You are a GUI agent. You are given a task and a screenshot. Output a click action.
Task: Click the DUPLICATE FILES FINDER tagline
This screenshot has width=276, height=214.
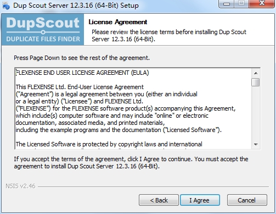pyautogui.click(x=43, y=39)
